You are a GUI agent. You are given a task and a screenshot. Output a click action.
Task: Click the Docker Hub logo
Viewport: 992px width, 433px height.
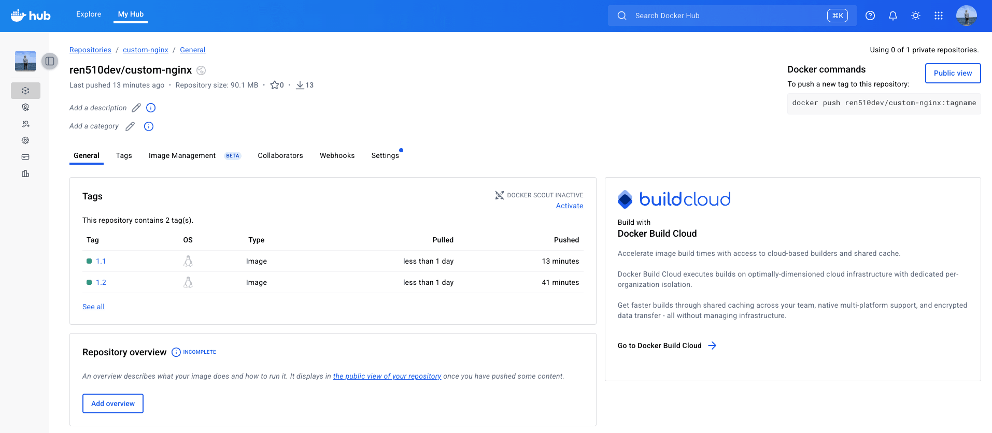point(31,16)
